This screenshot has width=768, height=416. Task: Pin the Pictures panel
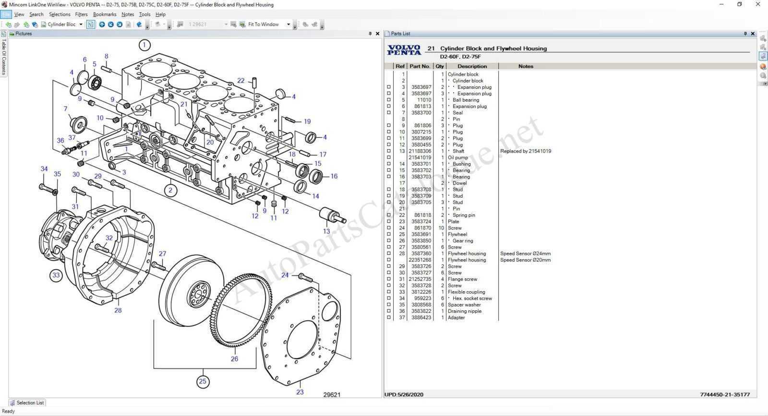tap(370, 34)
